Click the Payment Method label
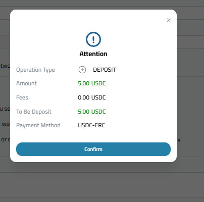The height and width of the screenshot is (202, 204). (38, 125)
